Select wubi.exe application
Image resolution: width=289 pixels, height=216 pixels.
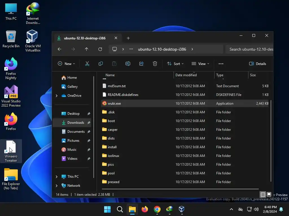coord(185,103)
